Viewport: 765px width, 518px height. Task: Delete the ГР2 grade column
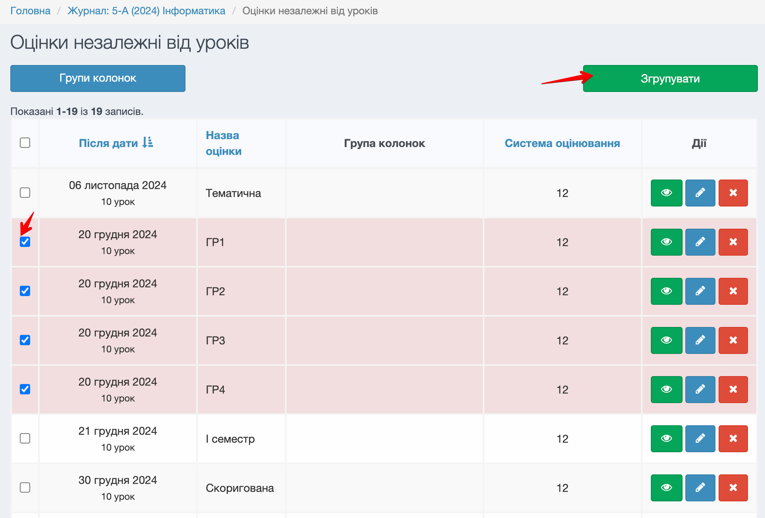(x=733, y=291)
